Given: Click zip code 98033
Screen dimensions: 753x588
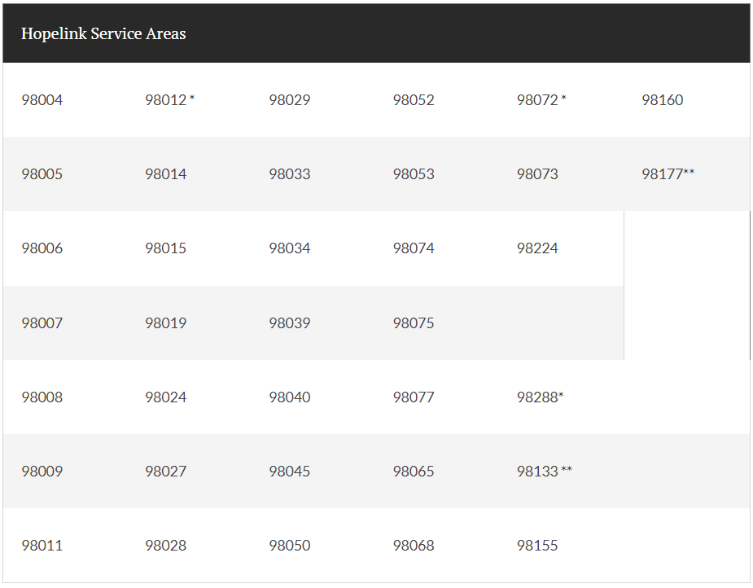Looking at the screenshot, I should point(290,174).
